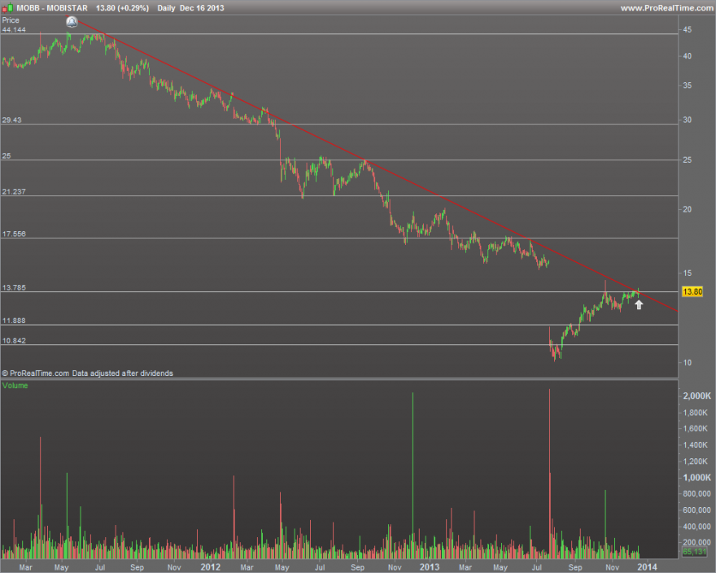716x573 pixels.
Task: Click the 2014 year marker on timeline
Action: pos(647,567)
